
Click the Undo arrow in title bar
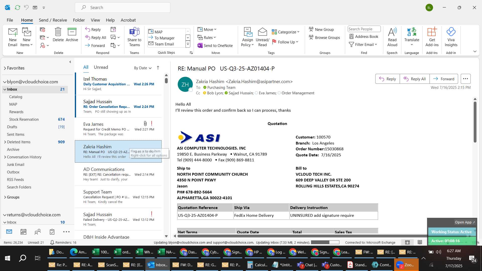point(26,8)
